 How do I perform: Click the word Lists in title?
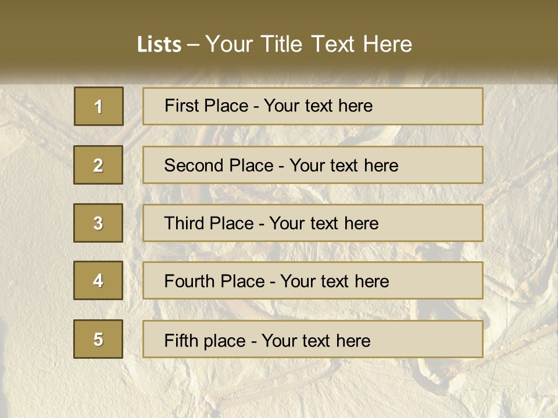tap(159, 44)
